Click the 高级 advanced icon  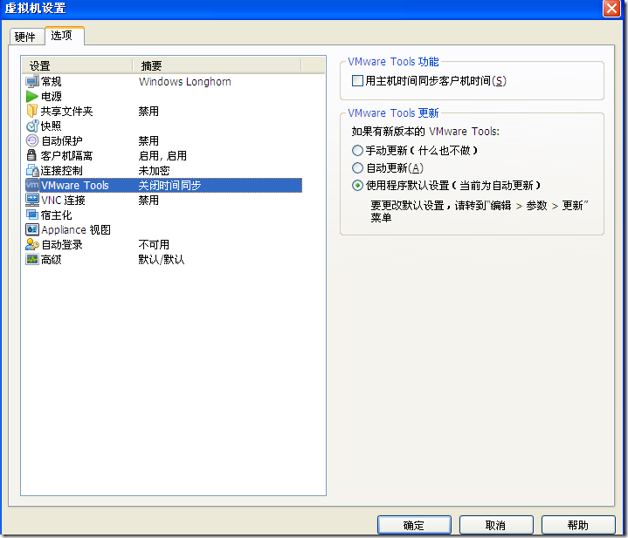click(x=32, y=259)
